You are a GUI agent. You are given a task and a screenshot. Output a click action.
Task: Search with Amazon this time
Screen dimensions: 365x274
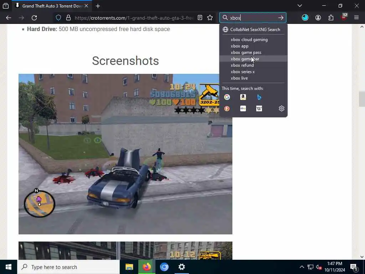(243, 97)
